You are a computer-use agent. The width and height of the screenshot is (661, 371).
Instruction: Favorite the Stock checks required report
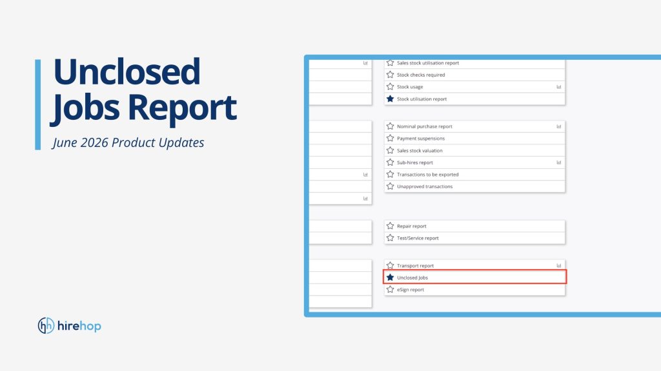point(390,75)
